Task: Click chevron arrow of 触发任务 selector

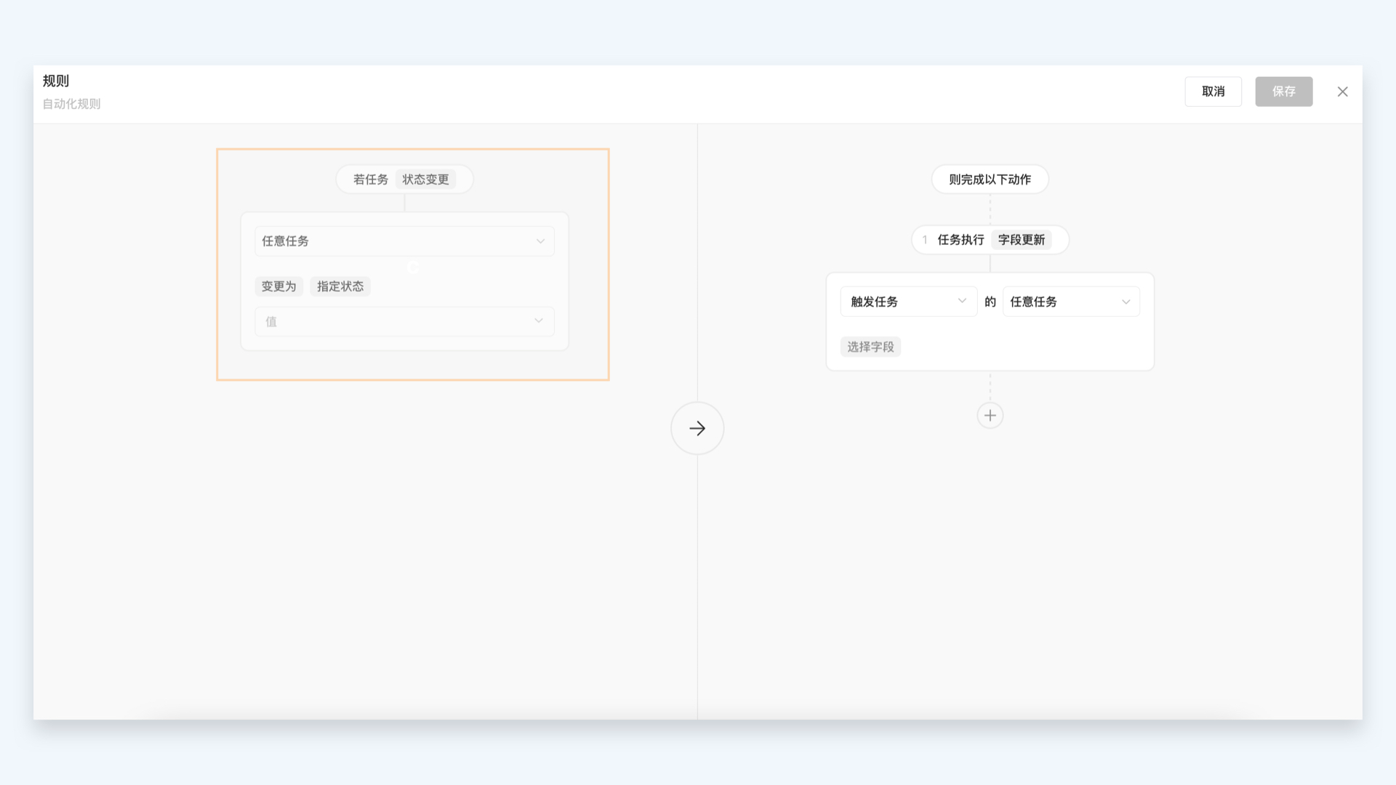Action: (x=962, y=301)
